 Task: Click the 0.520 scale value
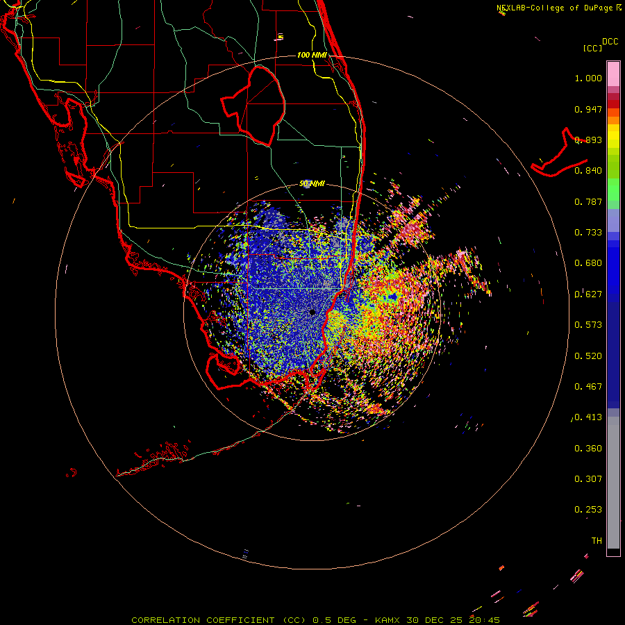click(588, 356)
